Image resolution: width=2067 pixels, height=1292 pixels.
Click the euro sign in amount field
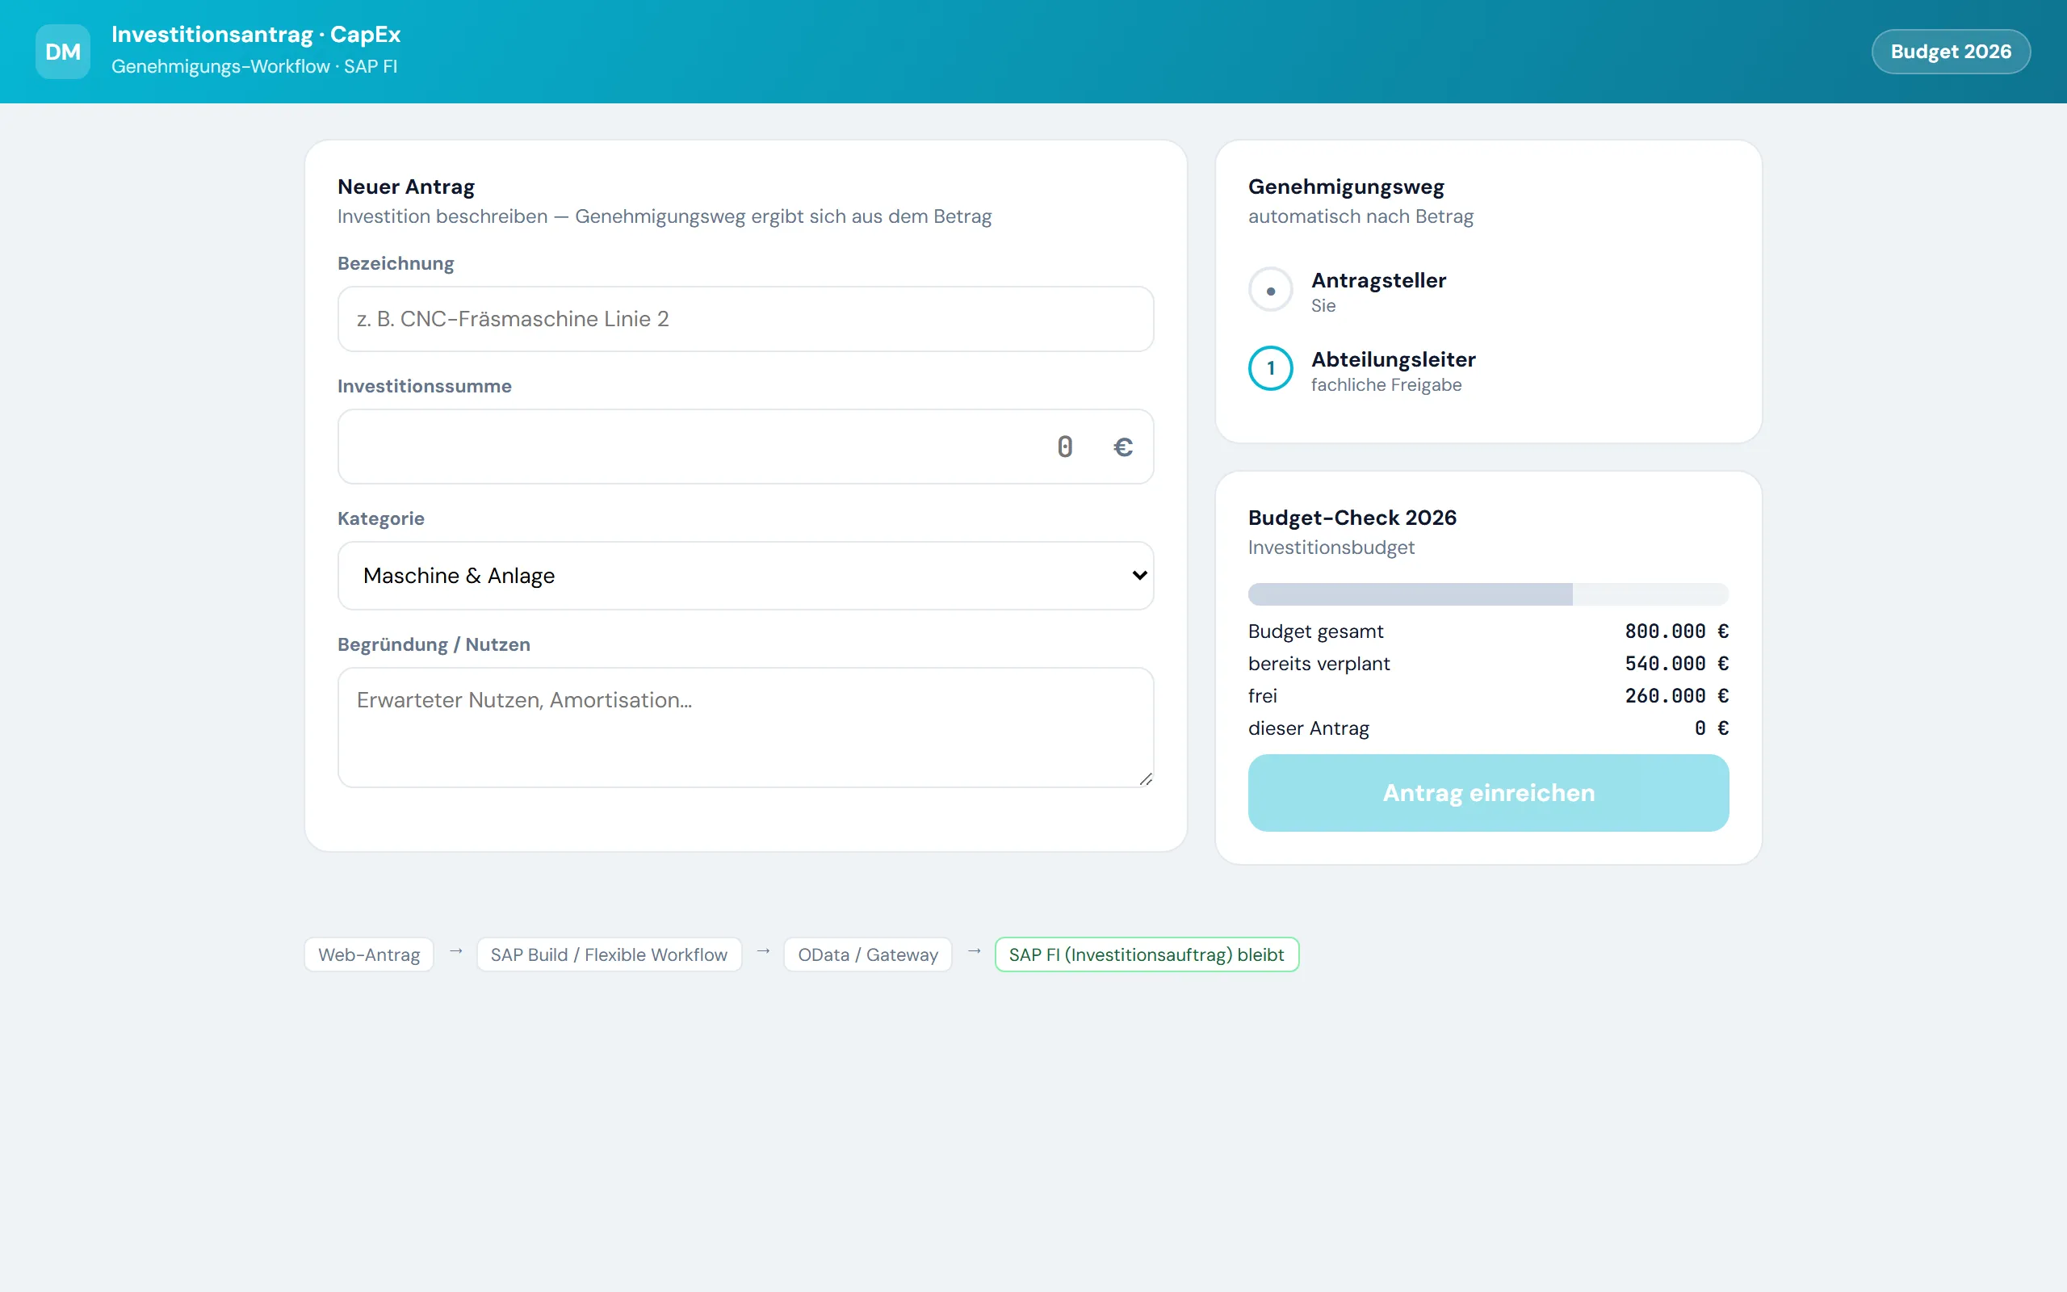(1123, 447)
